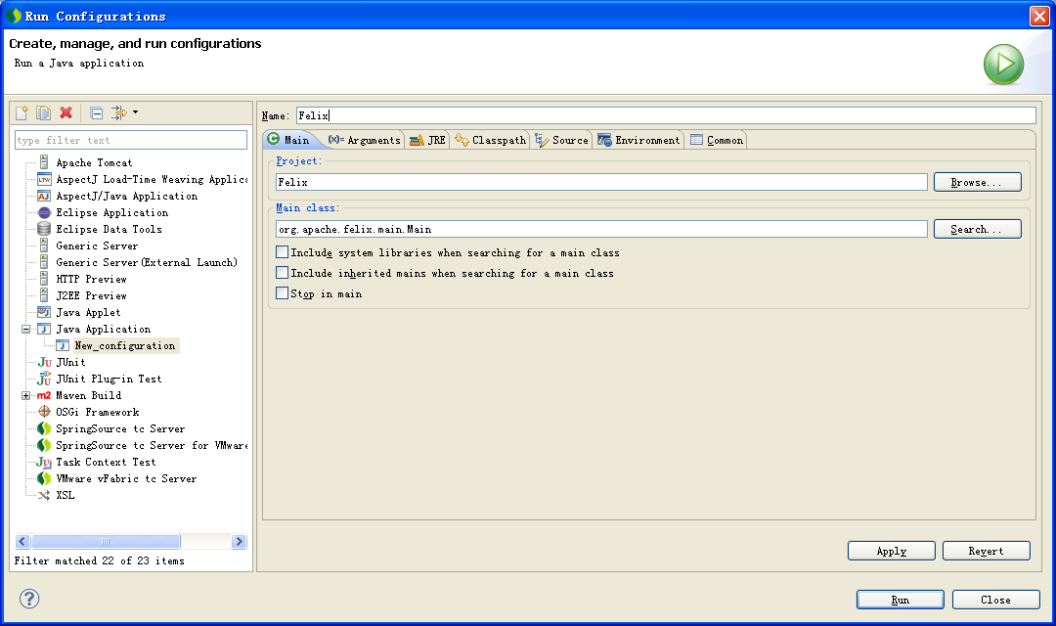1056x626 pixels.
Task: Enable include inherited mains checkbox
Action: click(283, 273)
